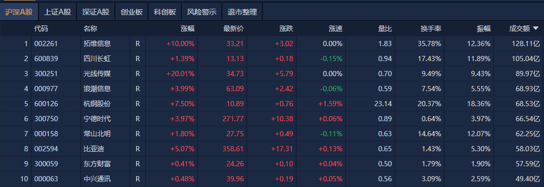Screen dimensions: 544x187
Task: Click the 最新价 column header
Action: point(233,29)
